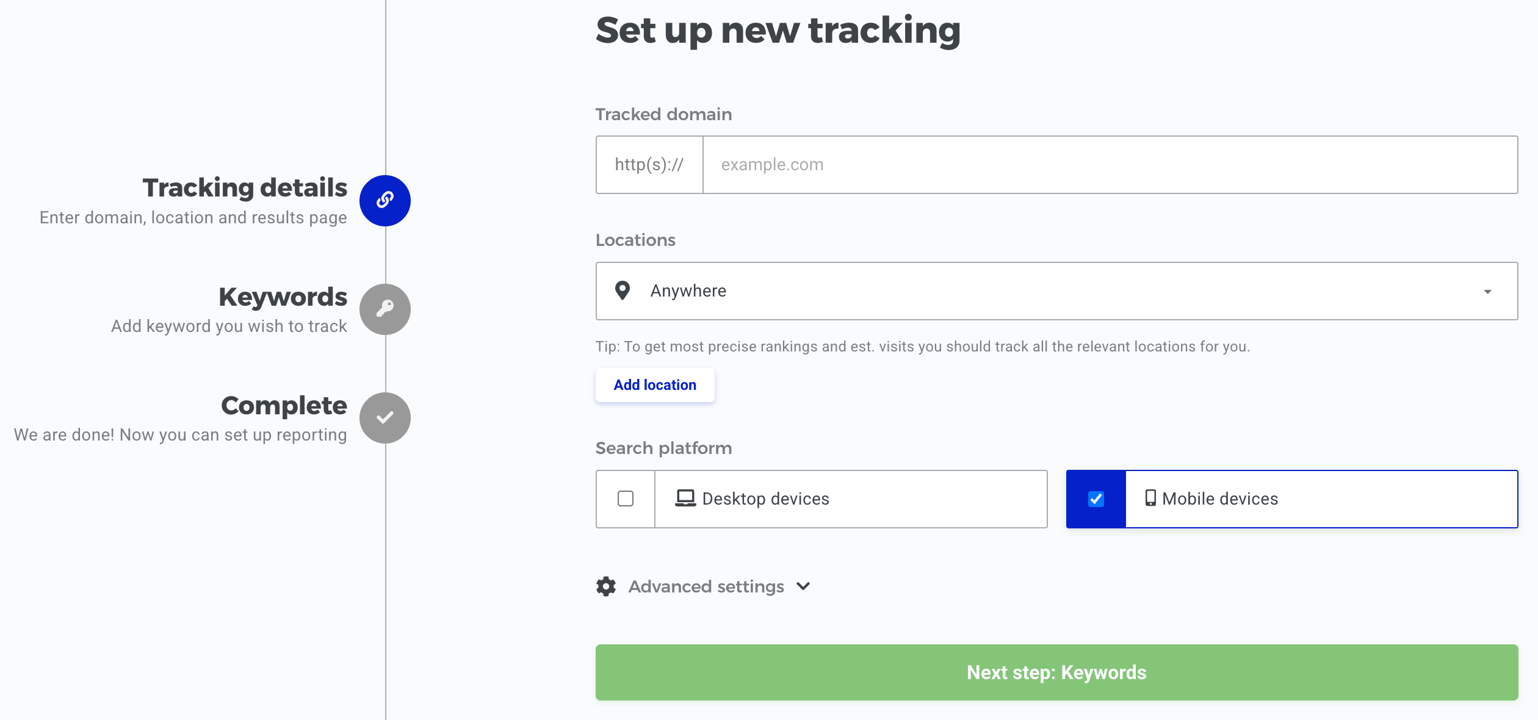
Task: Expand Advanced settings section
Action: pos(706,586)
